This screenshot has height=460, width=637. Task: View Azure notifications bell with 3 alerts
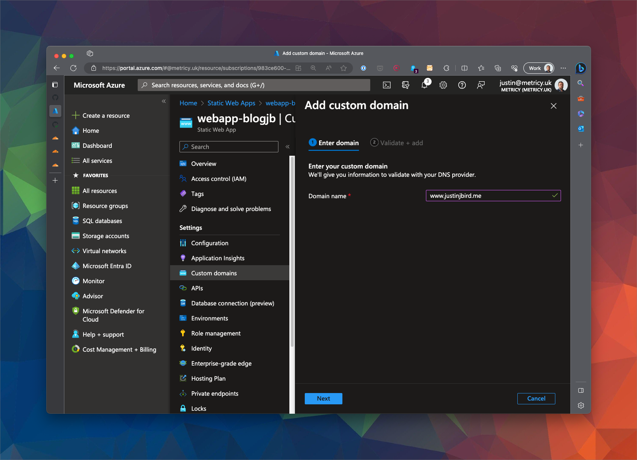click(x=424, y=85)
